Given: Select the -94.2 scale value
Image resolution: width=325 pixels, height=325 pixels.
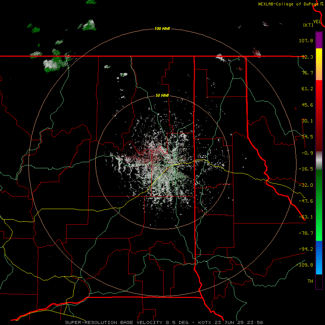Looking at the screenshot, I should click(x=306, y=249).
